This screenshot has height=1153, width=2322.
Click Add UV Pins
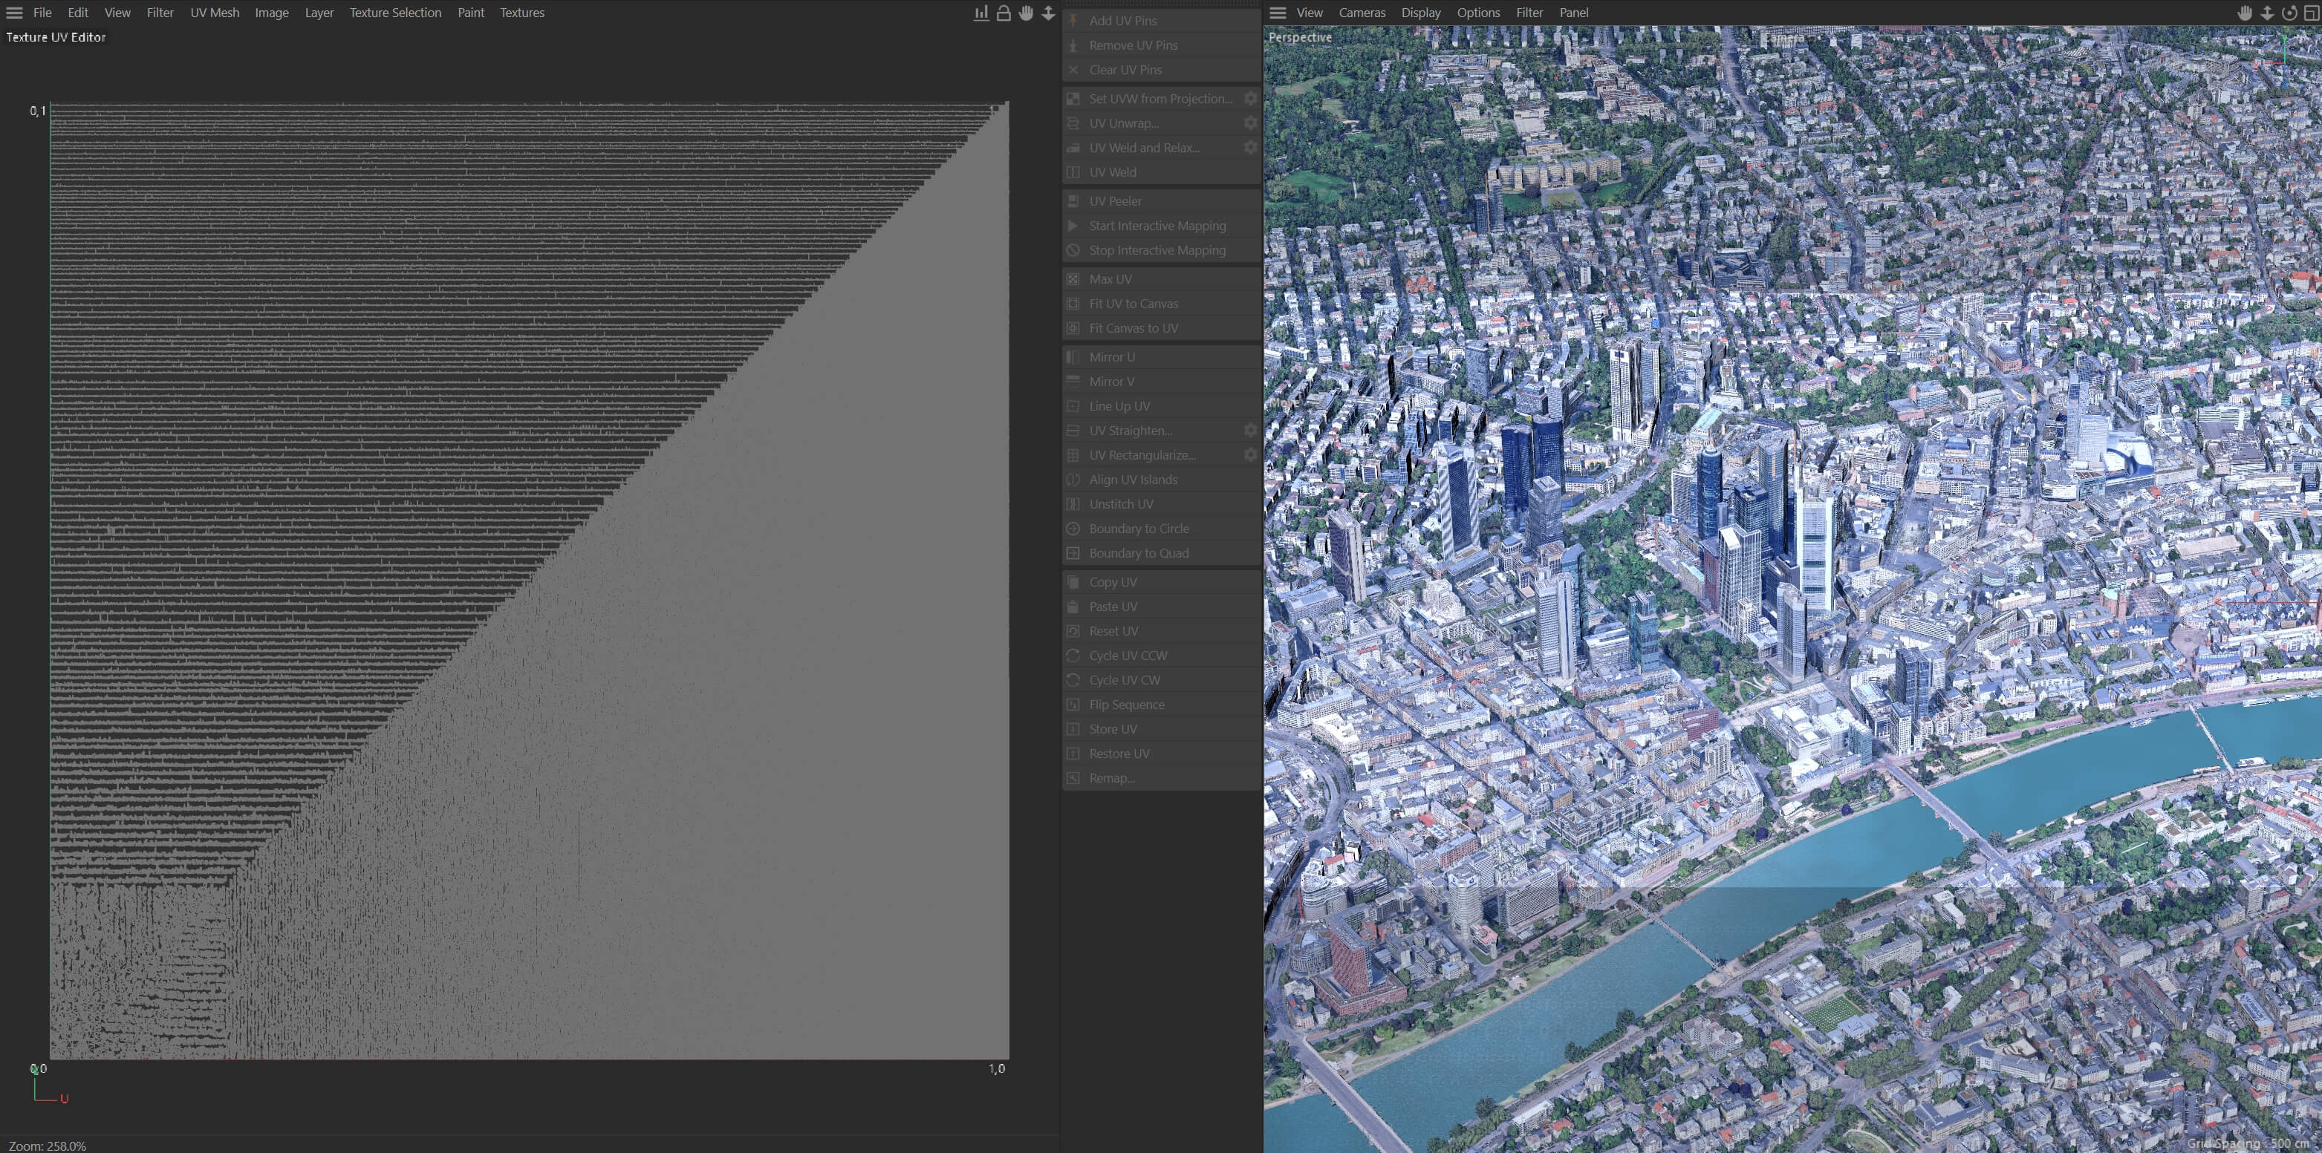point(1161,21)
